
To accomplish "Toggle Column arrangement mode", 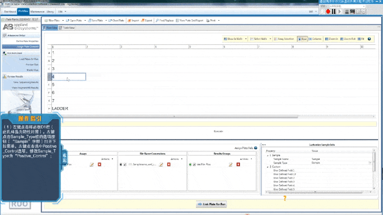I will (x=315, y=39).
